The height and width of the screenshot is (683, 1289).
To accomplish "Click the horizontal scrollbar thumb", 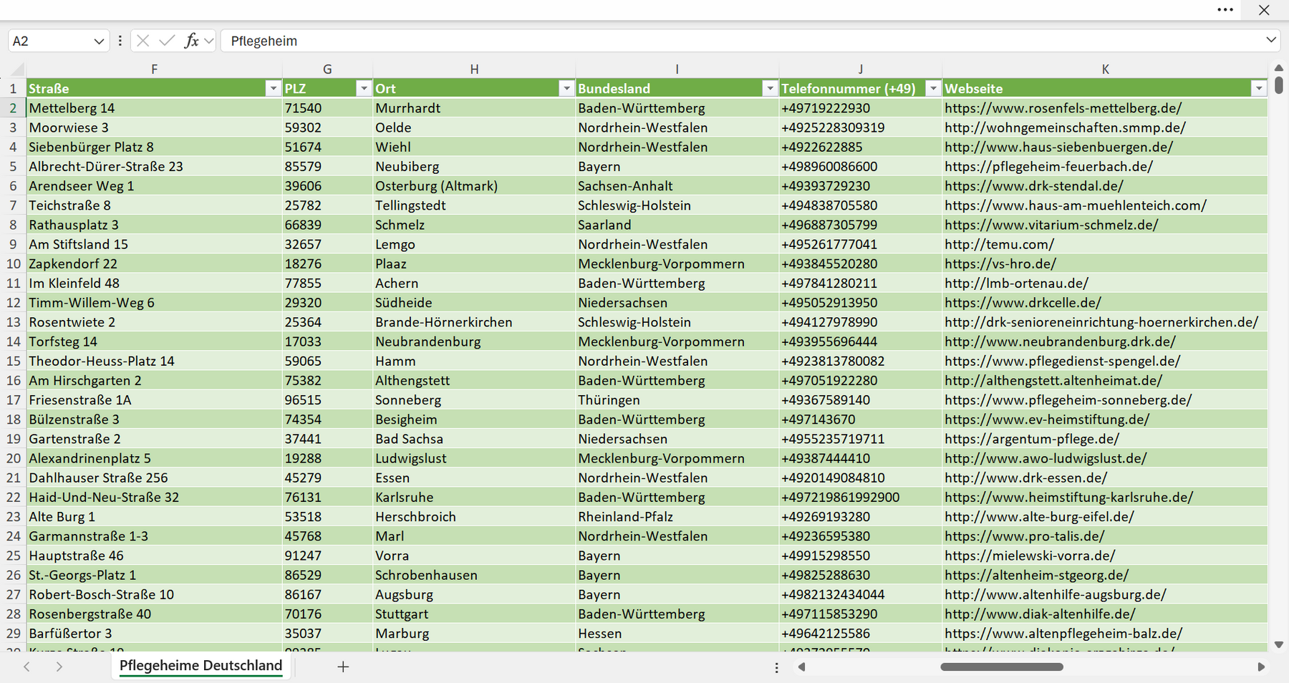I will click(x=1001, y=667).
